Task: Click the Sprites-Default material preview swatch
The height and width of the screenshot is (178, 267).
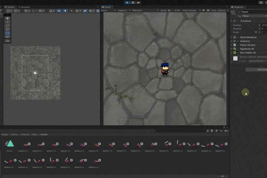Action: click(x=235, y=59)
